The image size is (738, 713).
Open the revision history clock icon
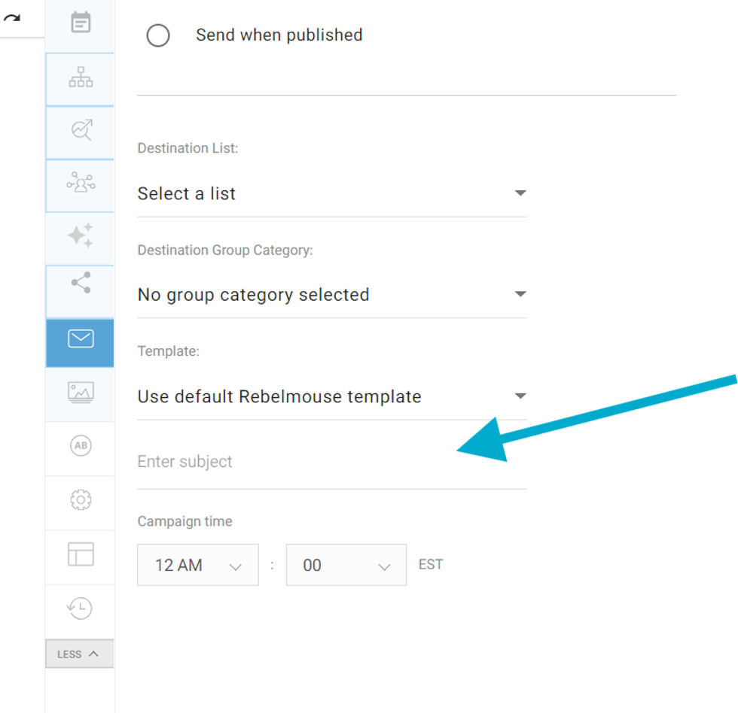coord(81,608)
